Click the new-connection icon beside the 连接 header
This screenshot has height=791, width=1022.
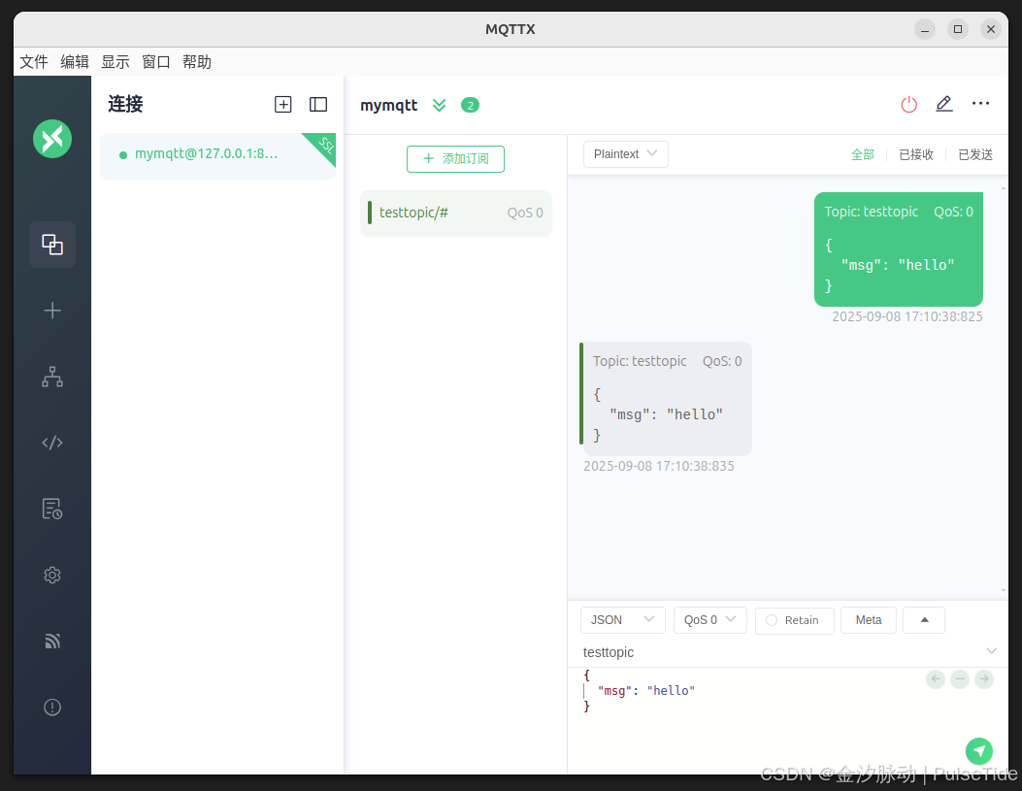[282, 104]
